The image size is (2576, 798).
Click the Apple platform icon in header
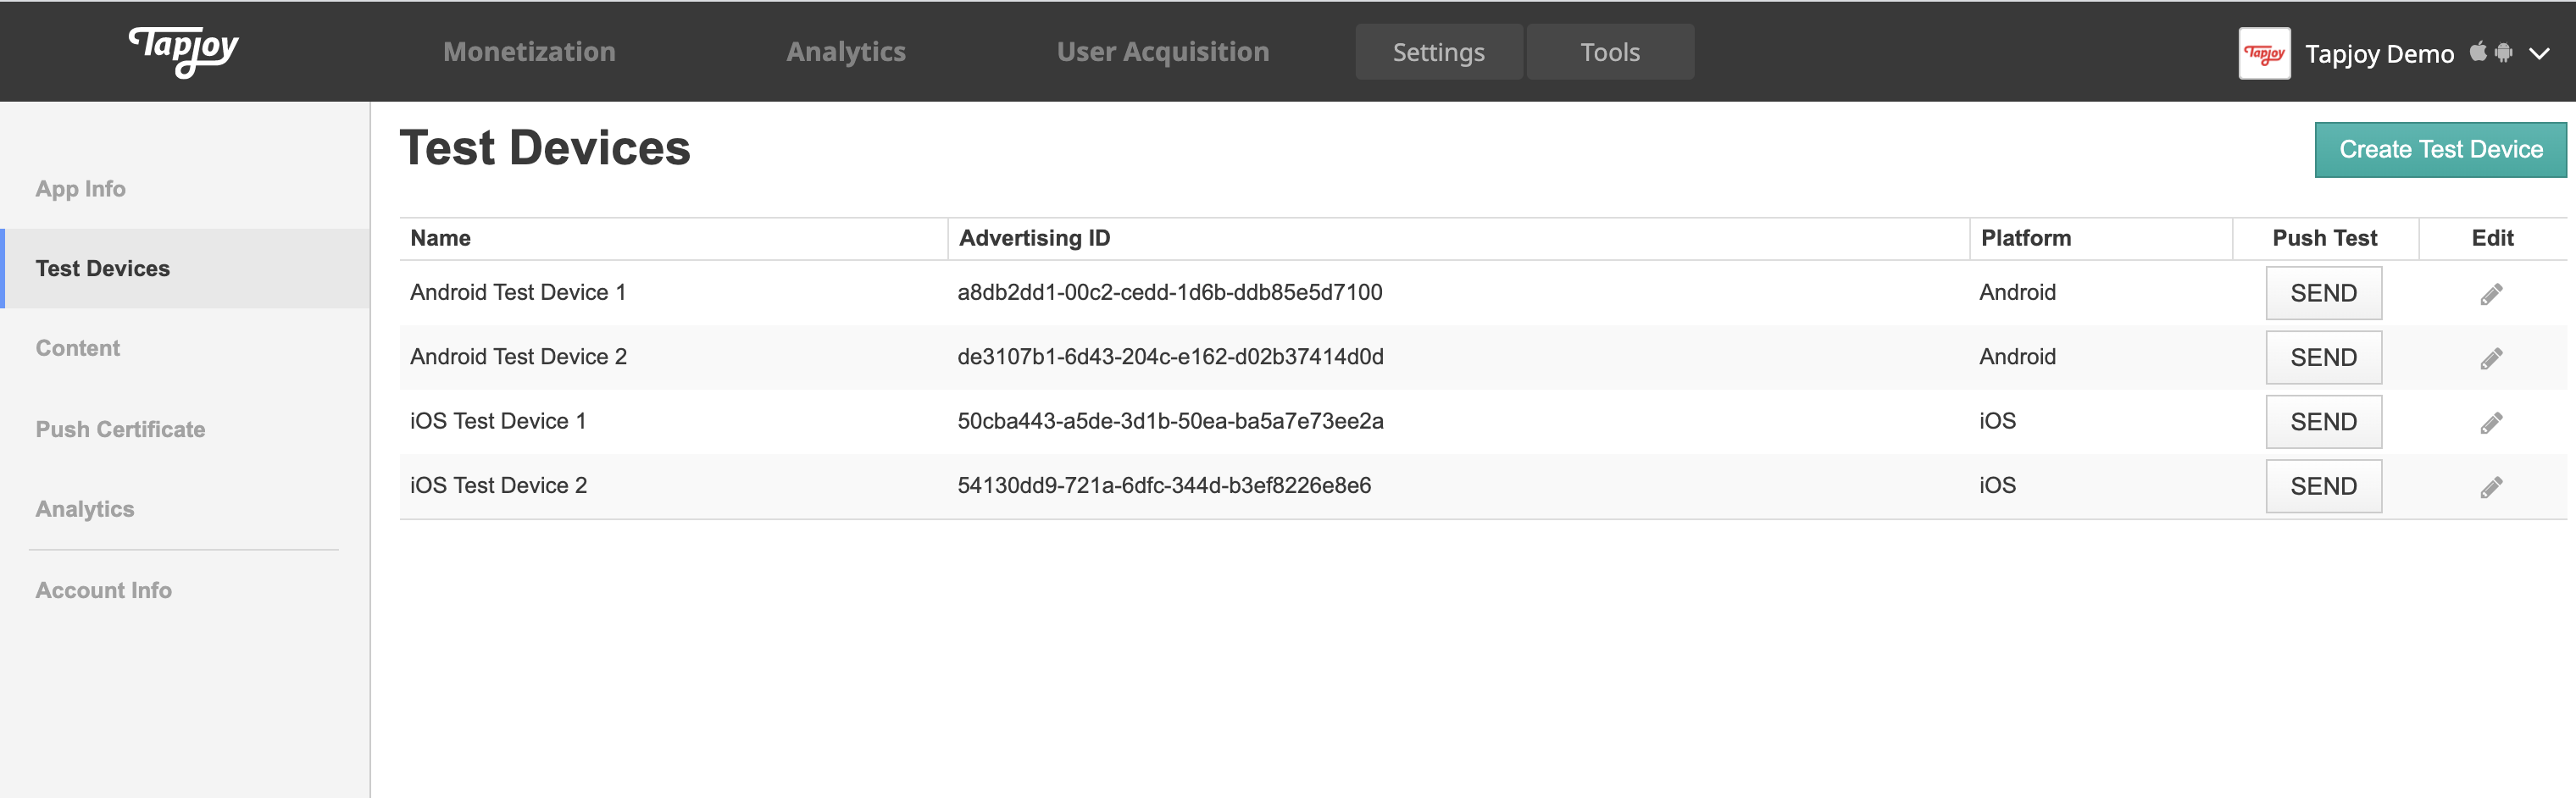(x=2477, y=52)
